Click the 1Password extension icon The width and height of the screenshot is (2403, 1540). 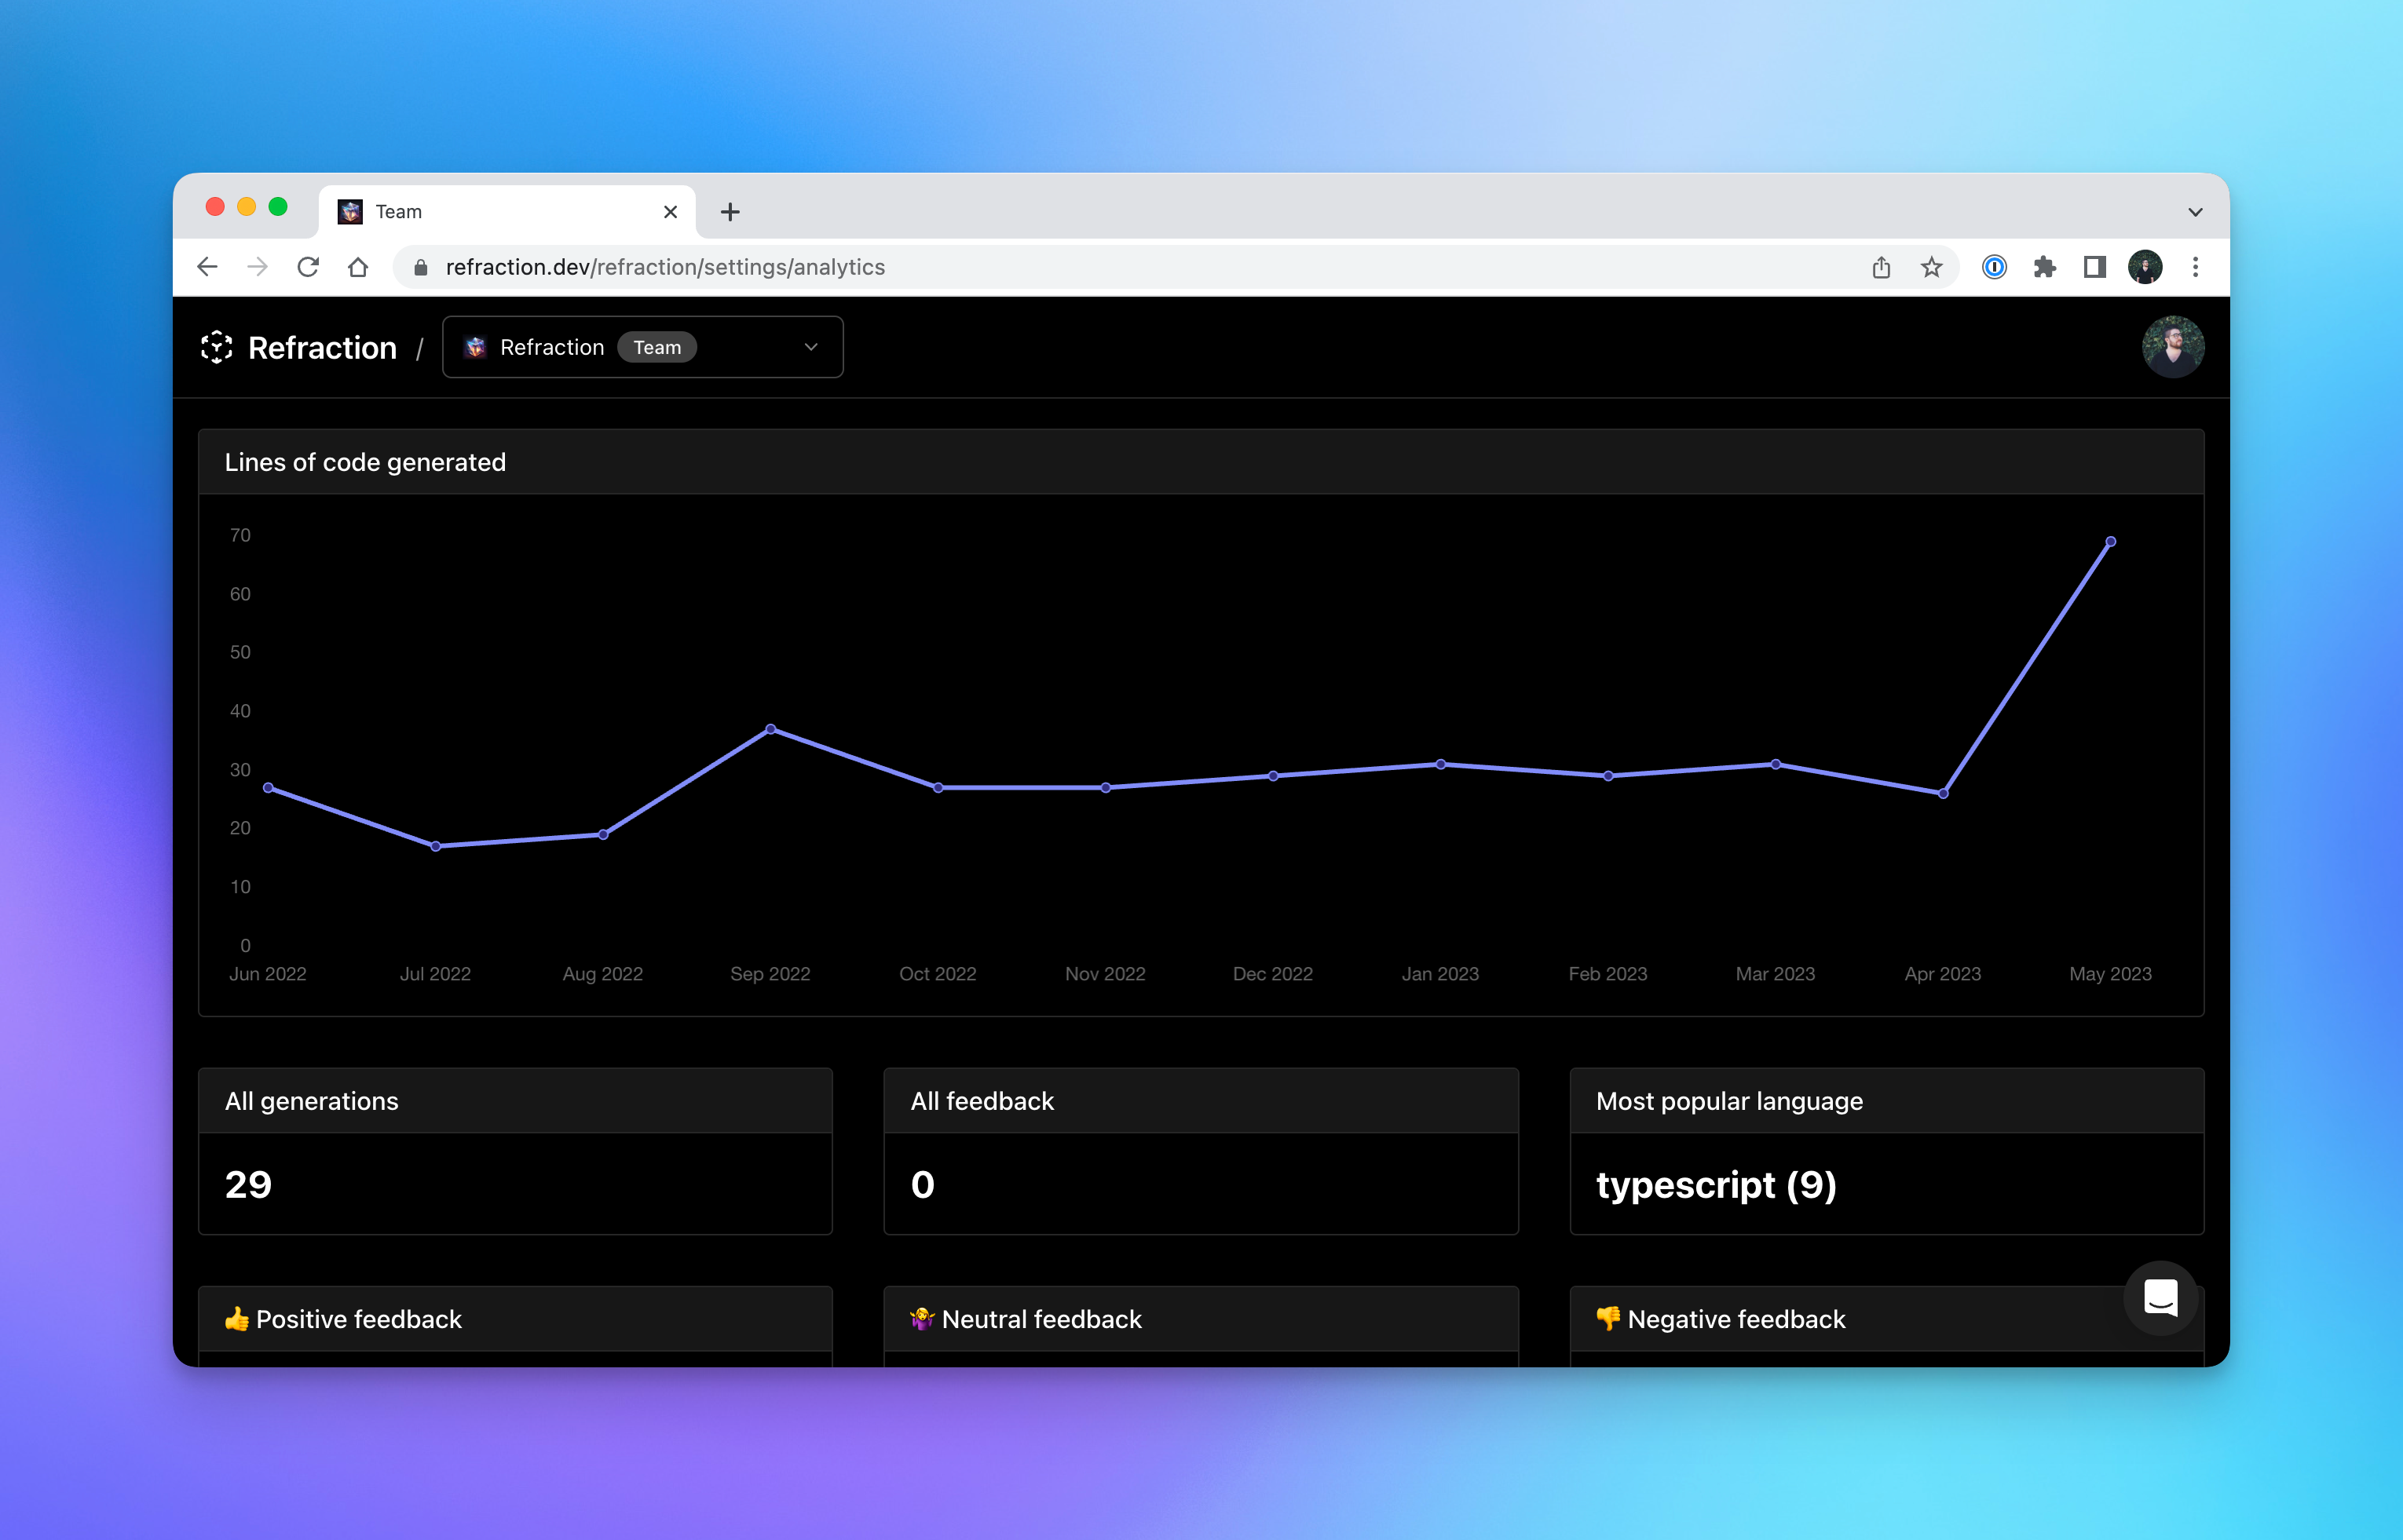[1993, 266]
